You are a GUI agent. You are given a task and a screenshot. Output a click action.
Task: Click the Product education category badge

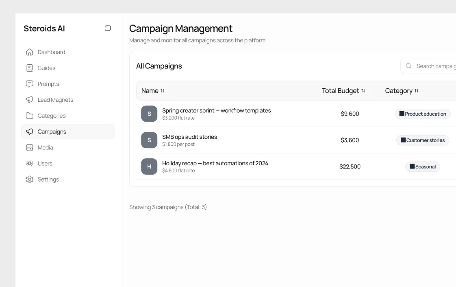(422, 114)
